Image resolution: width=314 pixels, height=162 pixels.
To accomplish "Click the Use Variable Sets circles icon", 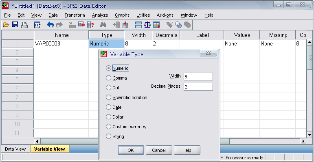I will [x=178, y=25].
